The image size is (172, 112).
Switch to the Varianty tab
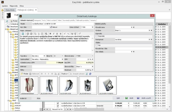[x=93, y=20]
